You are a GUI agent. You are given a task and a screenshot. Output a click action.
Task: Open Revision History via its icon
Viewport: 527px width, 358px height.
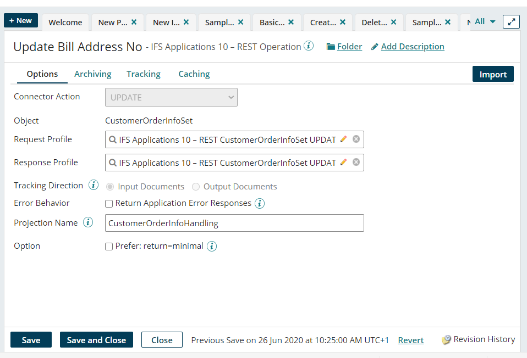tap(446, 339)
